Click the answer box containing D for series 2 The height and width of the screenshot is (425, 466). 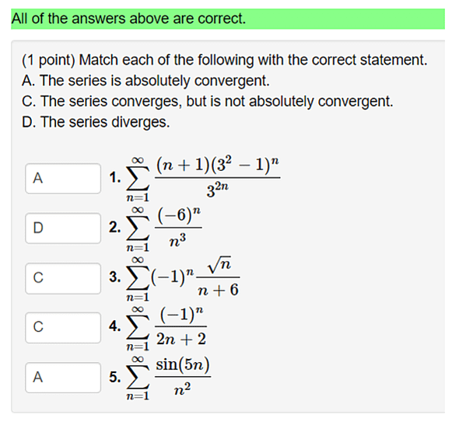click(x=63, y=228)
